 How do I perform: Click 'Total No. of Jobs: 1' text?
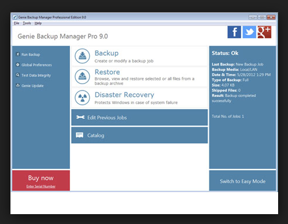[227, 116]
